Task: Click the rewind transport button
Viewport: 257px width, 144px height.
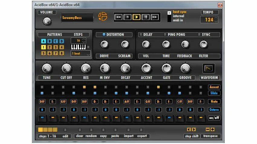Action: [x=118, y=17]
